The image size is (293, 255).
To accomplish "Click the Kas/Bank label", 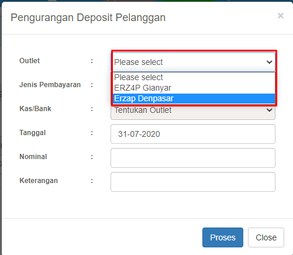I will [x=35, y=109].
